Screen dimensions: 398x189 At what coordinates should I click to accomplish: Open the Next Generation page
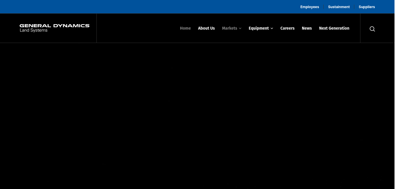(x=334, y=28)
